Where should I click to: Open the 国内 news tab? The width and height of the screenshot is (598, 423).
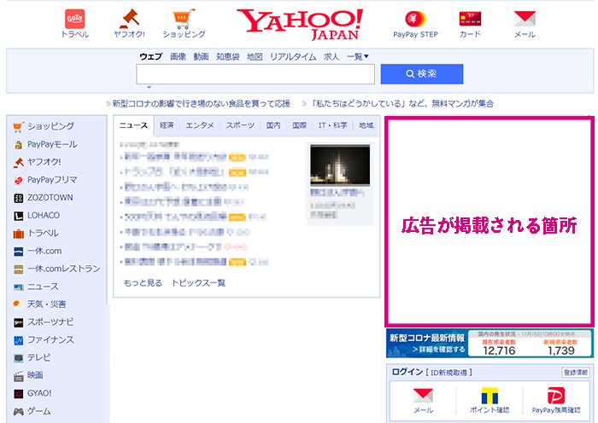(x=273, y=125)
